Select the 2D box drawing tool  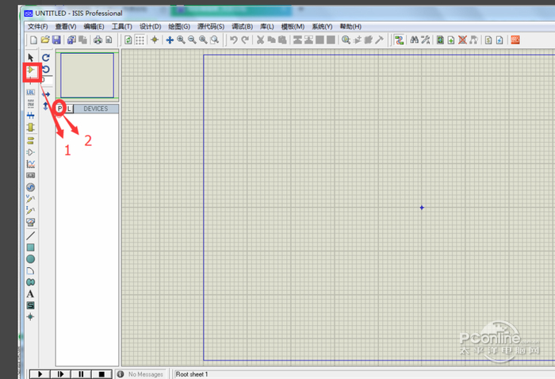click(30, 247)
